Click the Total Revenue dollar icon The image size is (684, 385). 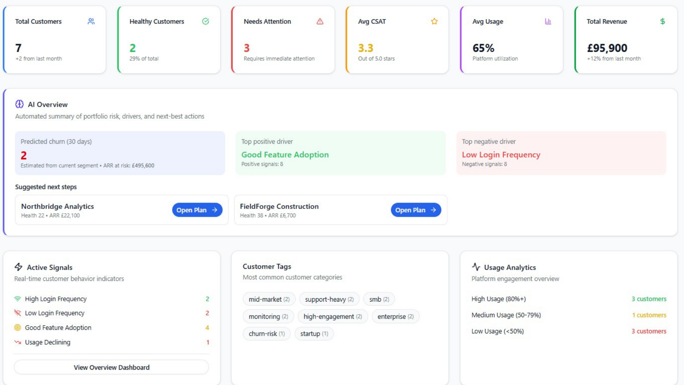pos(662,21)
